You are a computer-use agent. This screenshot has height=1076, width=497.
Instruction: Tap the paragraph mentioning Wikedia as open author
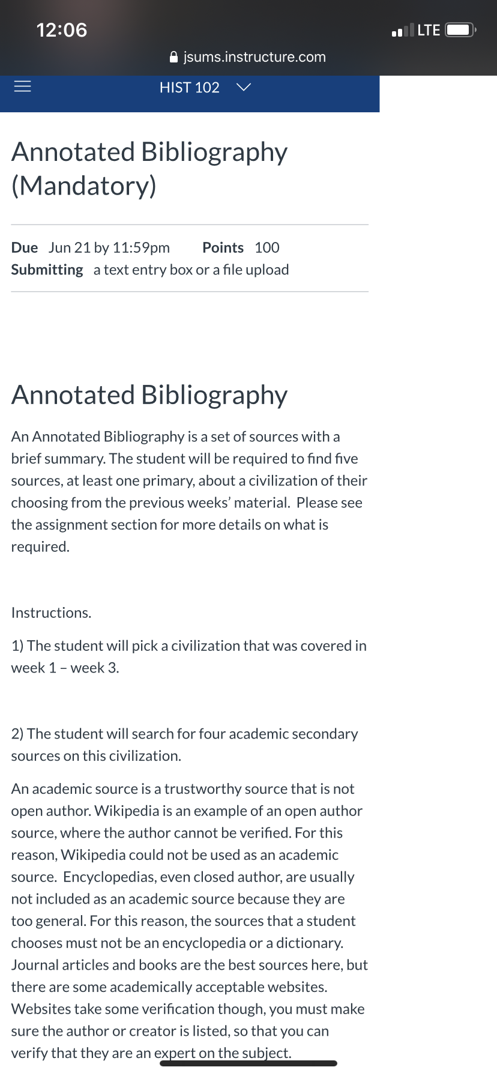[190, 920]
